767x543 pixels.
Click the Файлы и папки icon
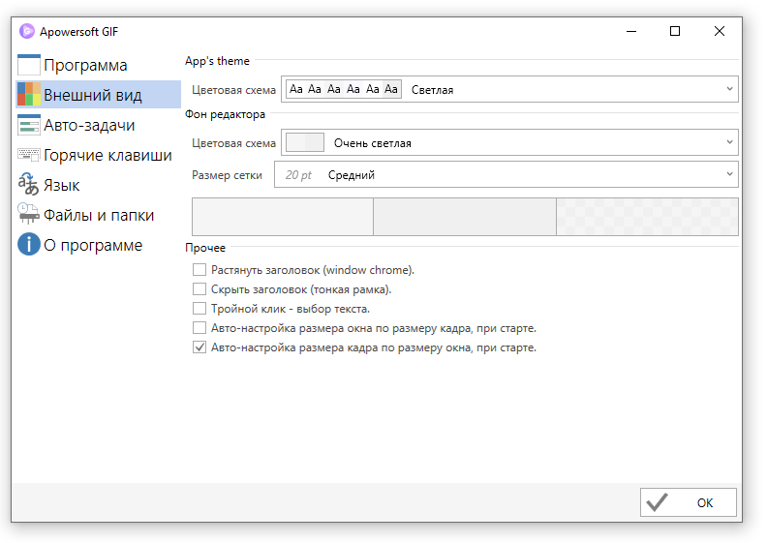(x=28, y=214)
